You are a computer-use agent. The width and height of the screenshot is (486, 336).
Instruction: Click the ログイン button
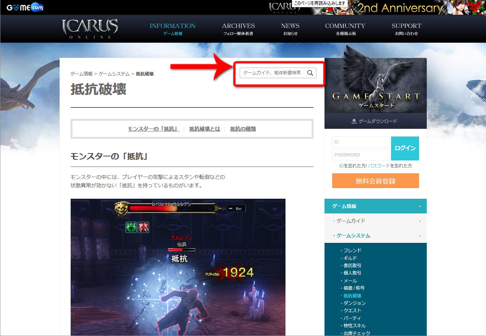click(405, 148)
